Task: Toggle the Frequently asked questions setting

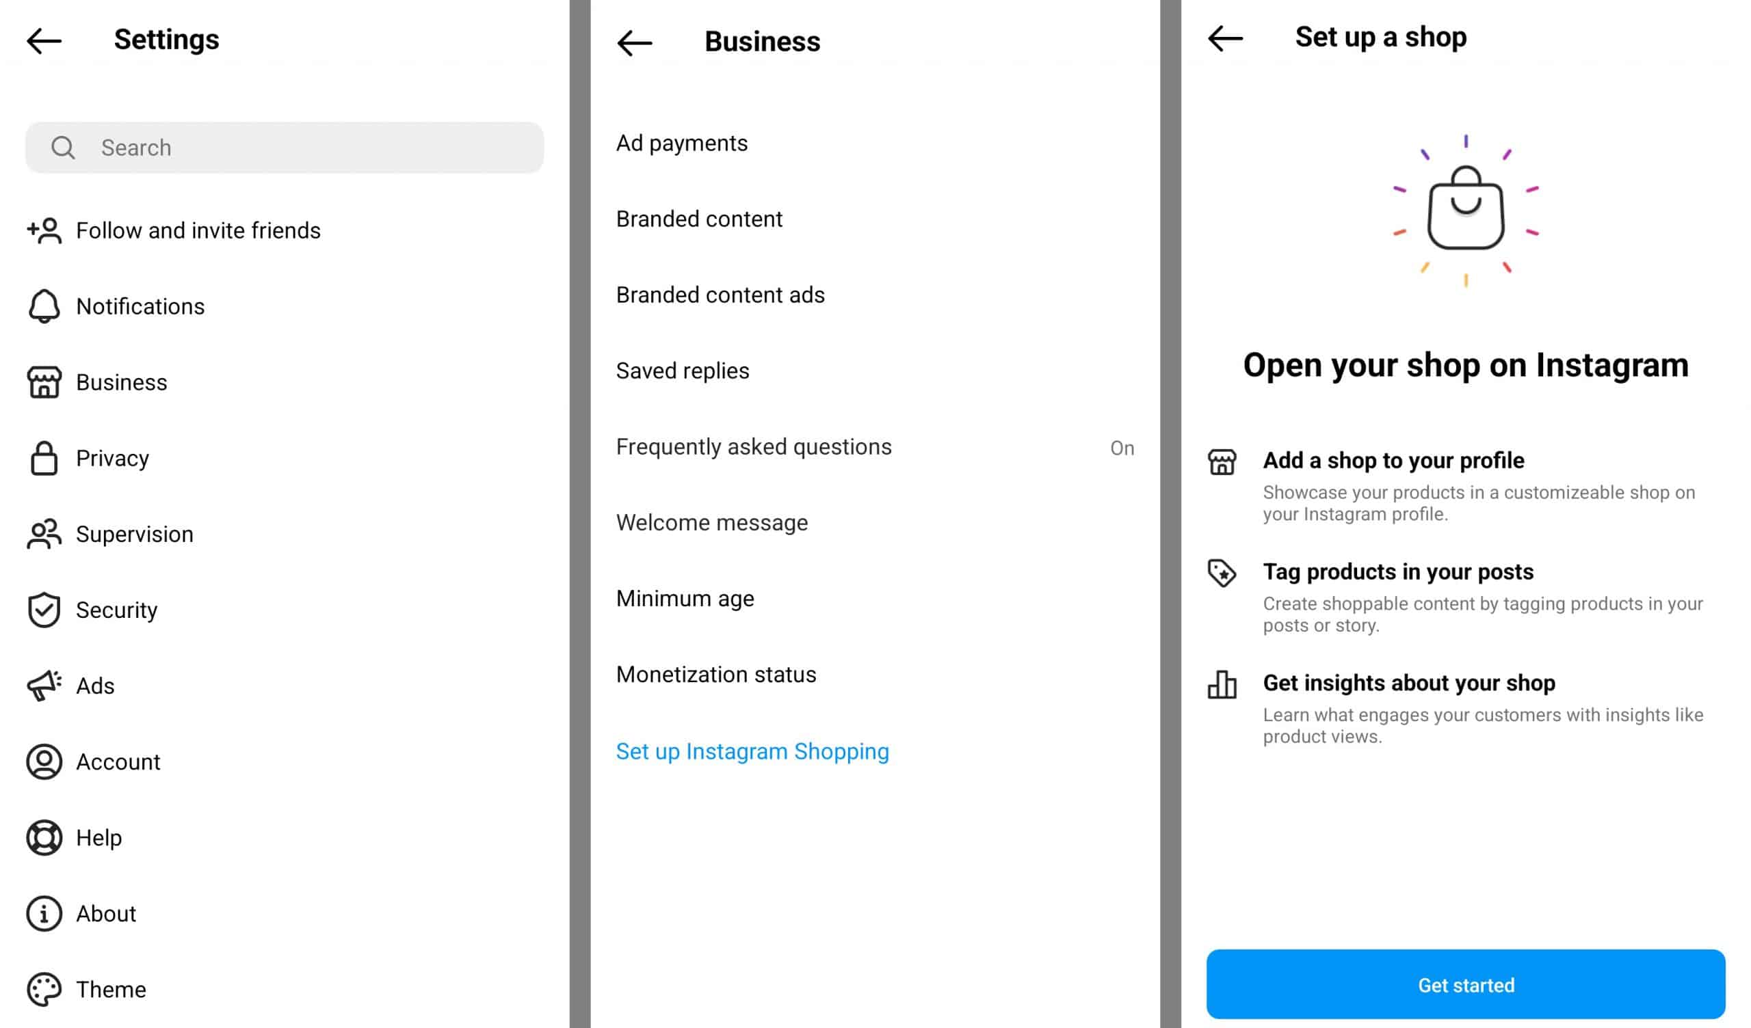Action: (x=1123, y=447)
